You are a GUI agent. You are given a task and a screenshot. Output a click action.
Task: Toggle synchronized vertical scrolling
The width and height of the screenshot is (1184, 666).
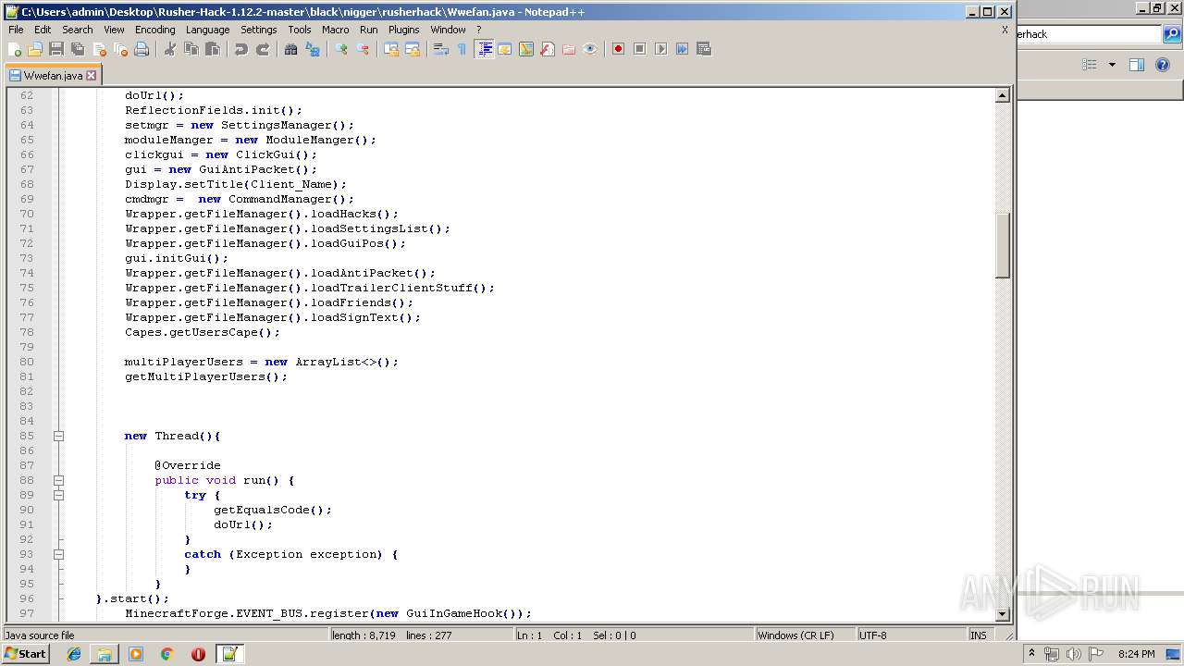pos(391,49)
